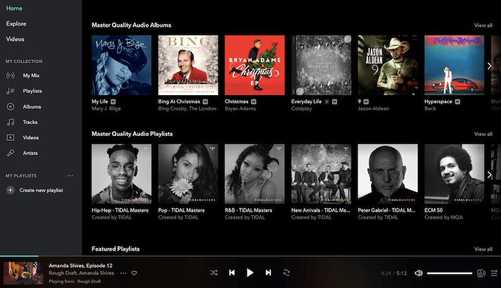The height and width of the screenshot is (288, 501).
Task: Click Beck artist name
Action: [x=430, y=108]
